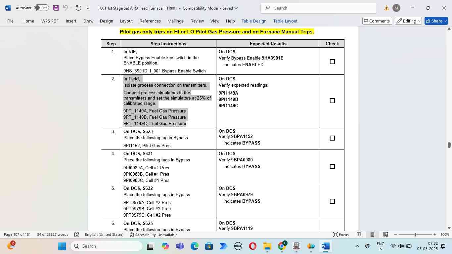Viewport: 452px width, 254px height.
Task: Open File Explorer from the taskbar
Action: click(x=267, y=246)
